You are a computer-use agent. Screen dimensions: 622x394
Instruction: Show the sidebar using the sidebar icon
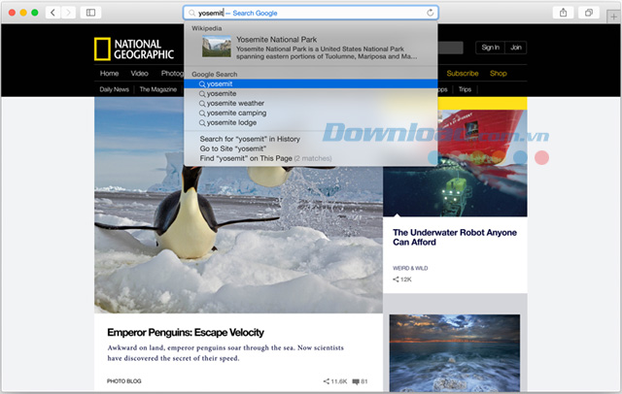[90, 13]
